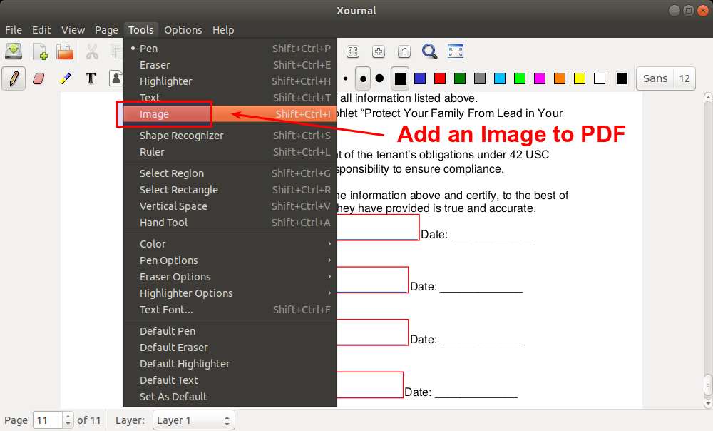Choose Highlighter from the Tools menu
This screenshot has height=431, width=713.
[x=230, y=81]
